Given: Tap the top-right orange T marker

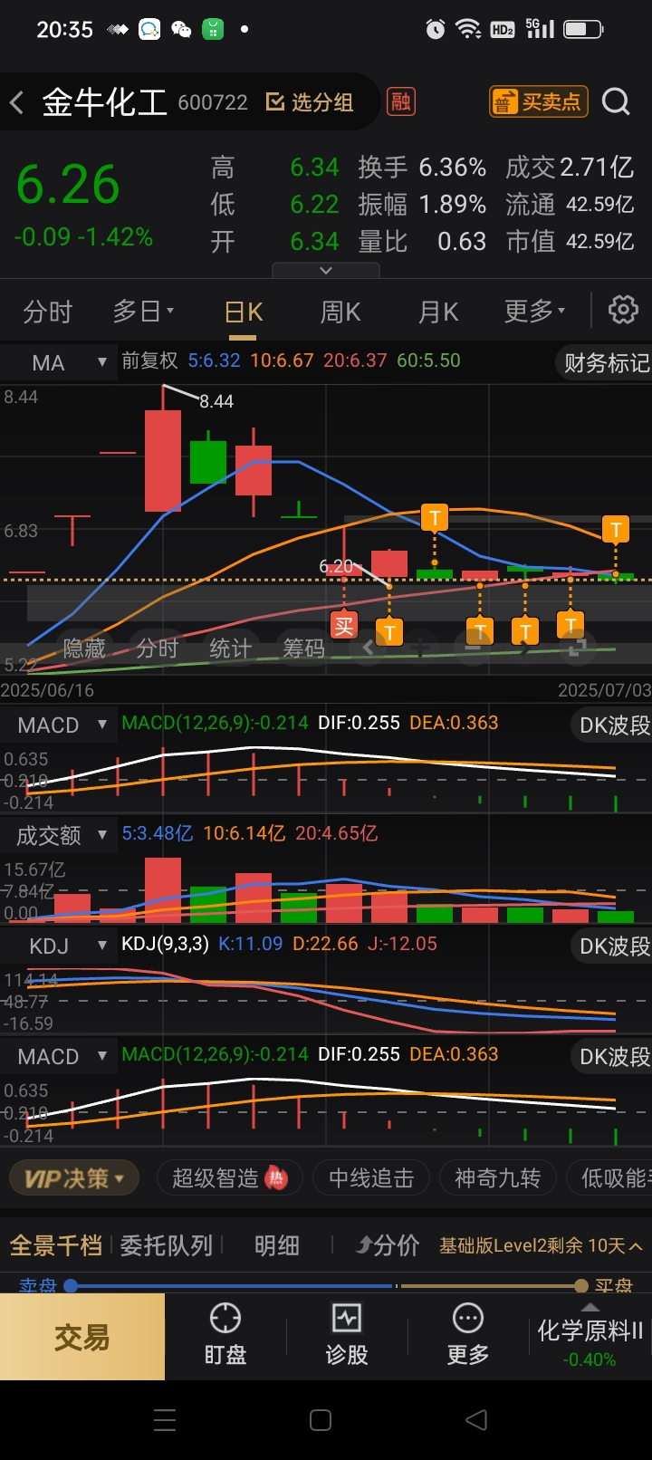Looking at the screenshot, I should coord(616,530).
